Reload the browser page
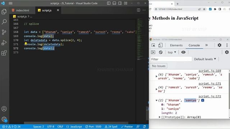Screen dimensions: 230x129 (150, 9)
